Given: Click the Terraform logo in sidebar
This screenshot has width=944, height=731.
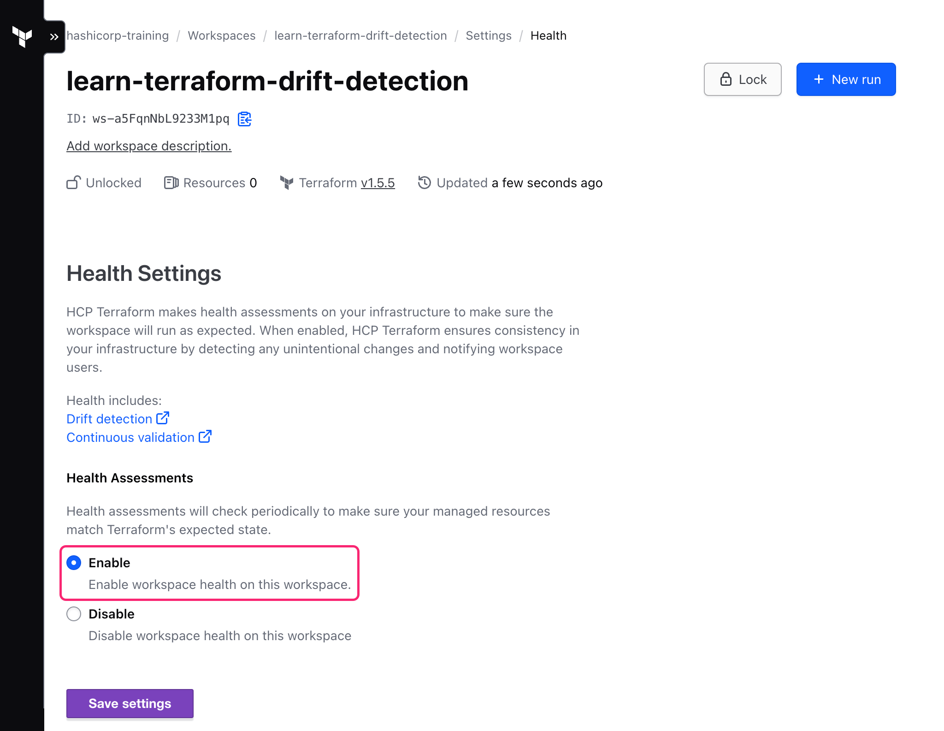Looking at the screenshot, I should (x=22, y=36).
